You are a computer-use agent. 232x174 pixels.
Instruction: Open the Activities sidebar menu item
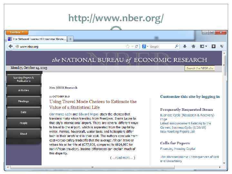(24, 90)
